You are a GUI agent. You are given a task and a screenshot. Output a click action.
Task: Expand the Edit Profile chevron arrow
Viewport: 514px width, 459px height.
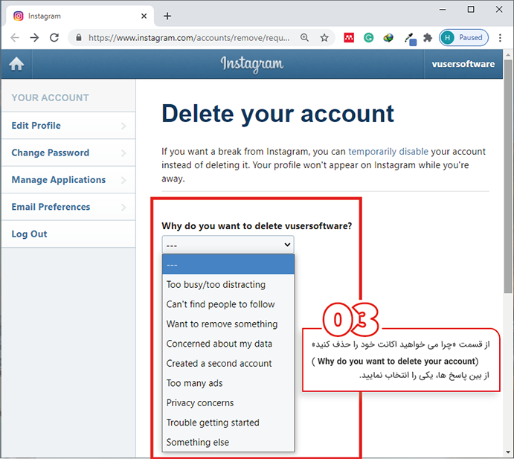pyautogui.click(x=123, y=126)
